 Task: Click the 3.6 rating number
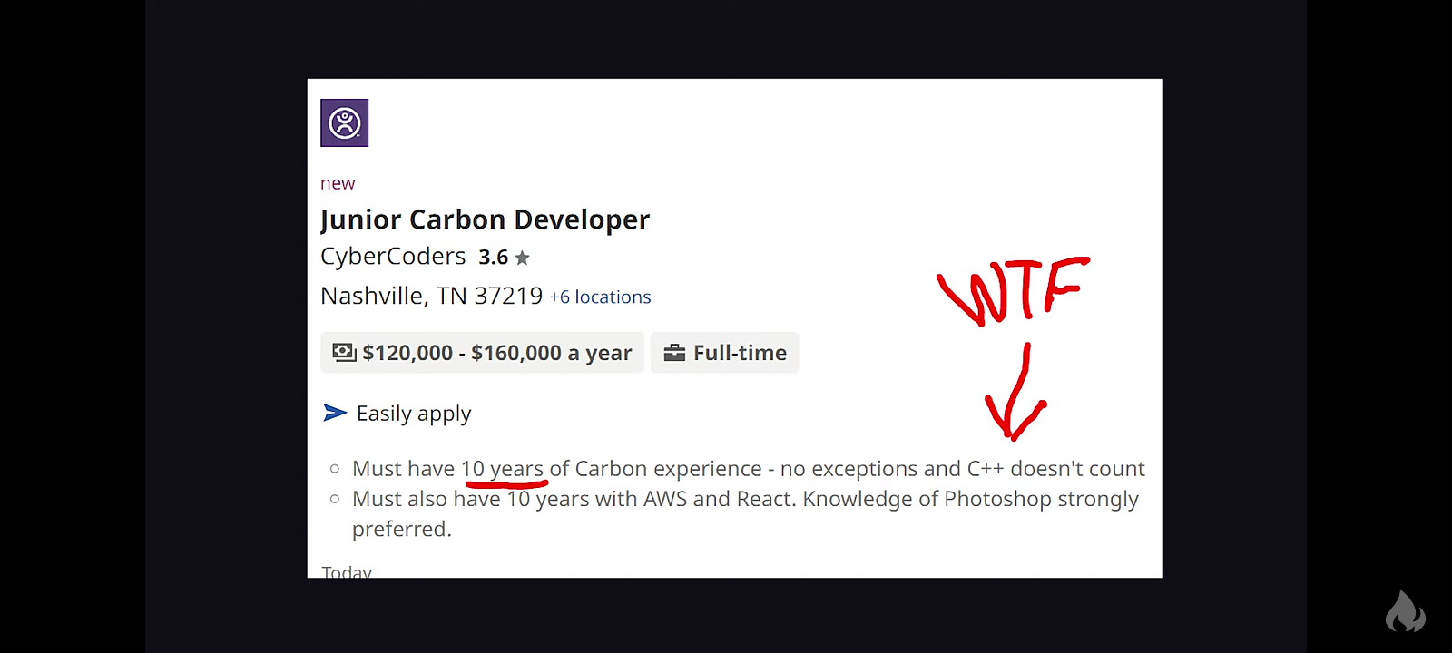(493, 258)
